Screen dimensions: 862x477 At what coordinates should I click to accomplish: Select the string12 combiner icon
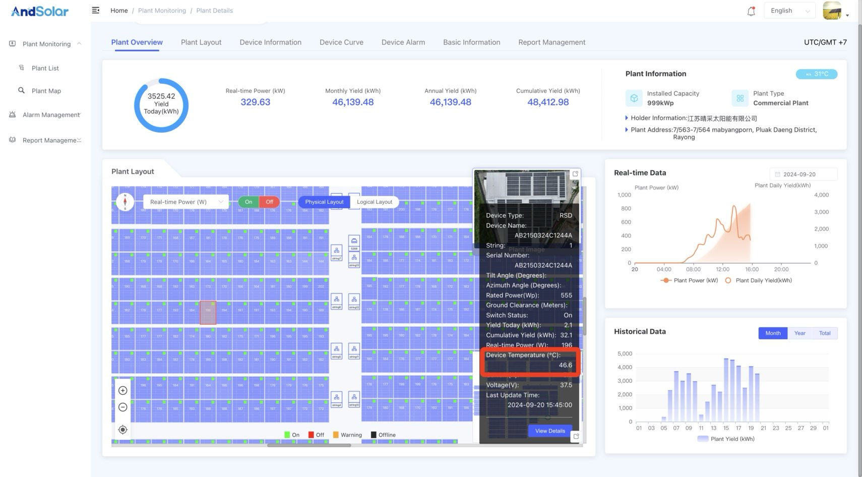354,301
